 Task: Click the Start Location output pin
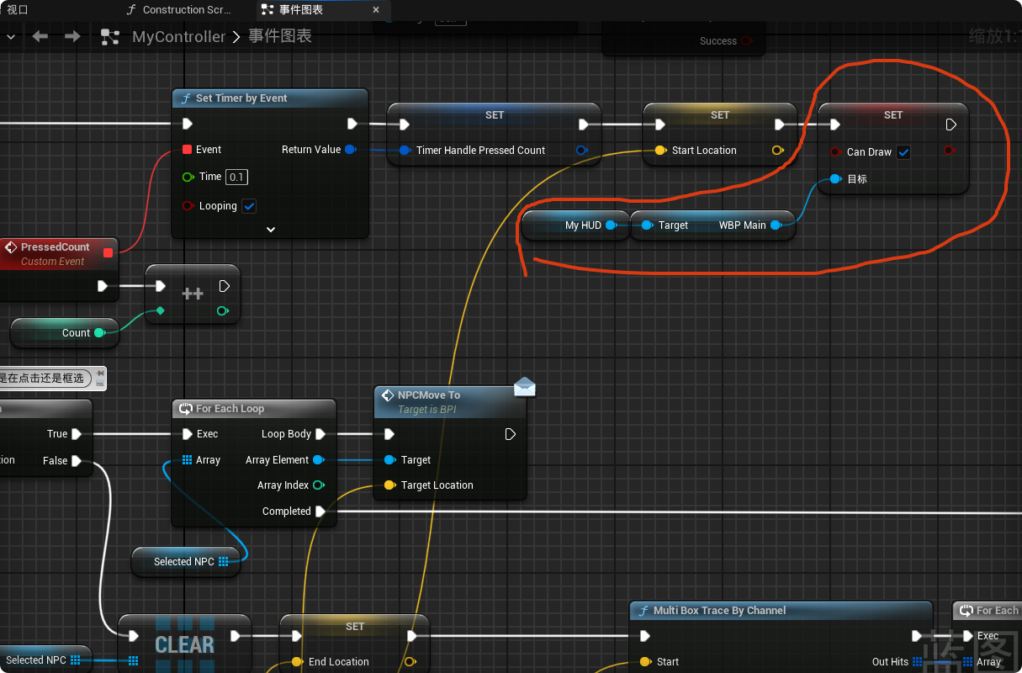point(777,151)
